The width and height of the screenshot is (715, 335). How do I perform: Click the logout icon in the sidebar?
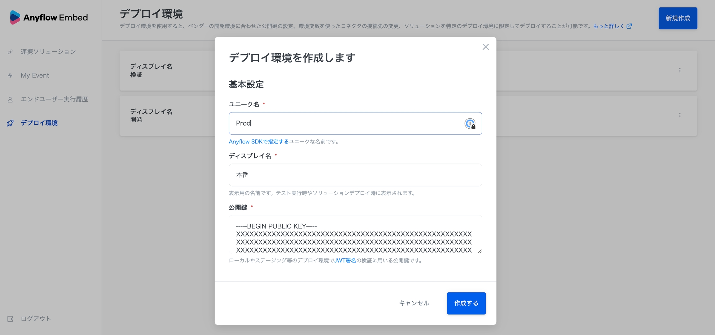pos(10,319)
